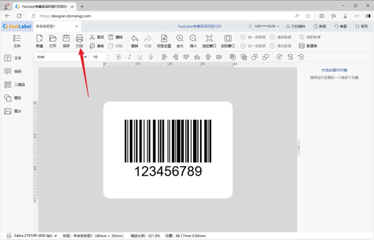Open the 文件 (File) menu

click(x=16, y=41)
